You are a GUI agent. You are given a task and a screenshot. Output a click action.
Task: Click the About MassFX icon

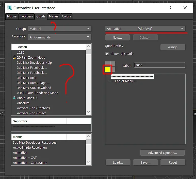(14, 98)
